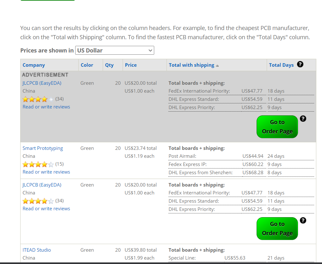
Task: Open the Smart Prototyping company link
Action: [x=43, y=148]
